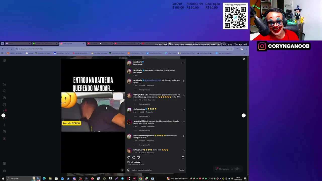Open weather widget showing 30°C on taskbar
The width and height of the screenshot is (322, 181).
(x=177, y=178)
